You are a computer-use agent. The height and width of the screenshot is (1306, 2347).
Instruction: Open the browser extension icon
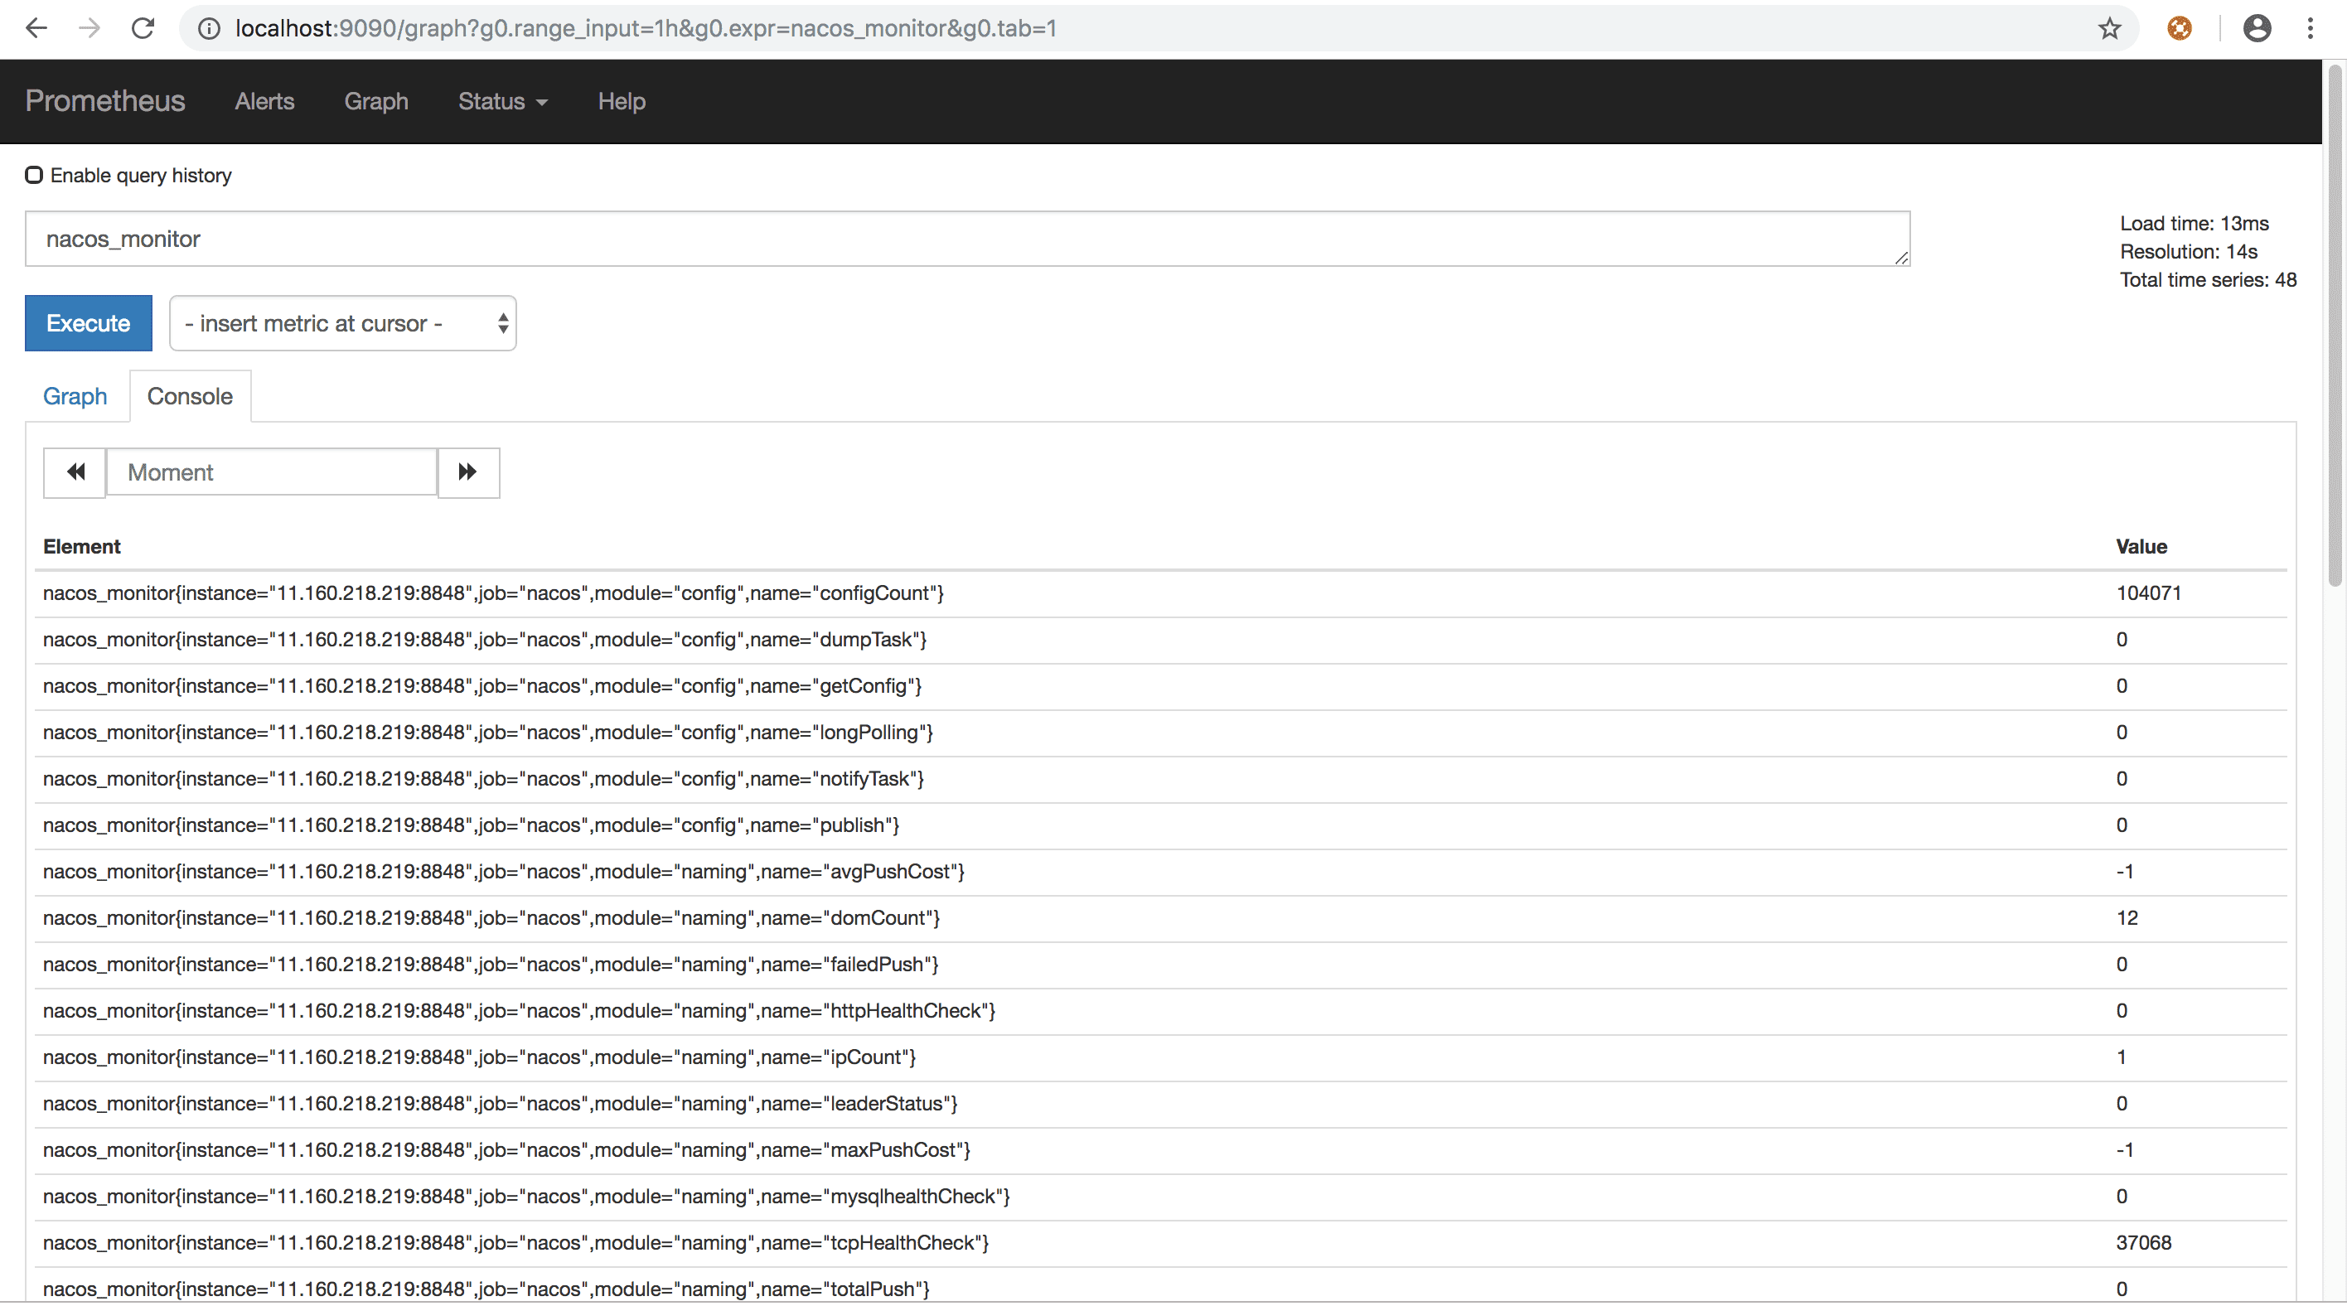pos(2180,28)
